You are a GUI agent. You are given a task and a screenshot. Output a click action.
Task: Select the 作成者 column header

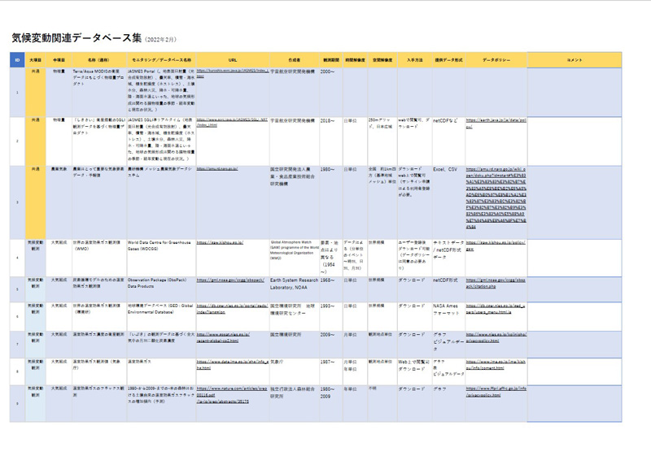coord(294,60)
